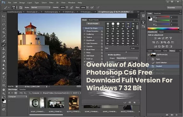Open the Flow slider arrow
Screen dimensions: 183x117
point(87,8)
